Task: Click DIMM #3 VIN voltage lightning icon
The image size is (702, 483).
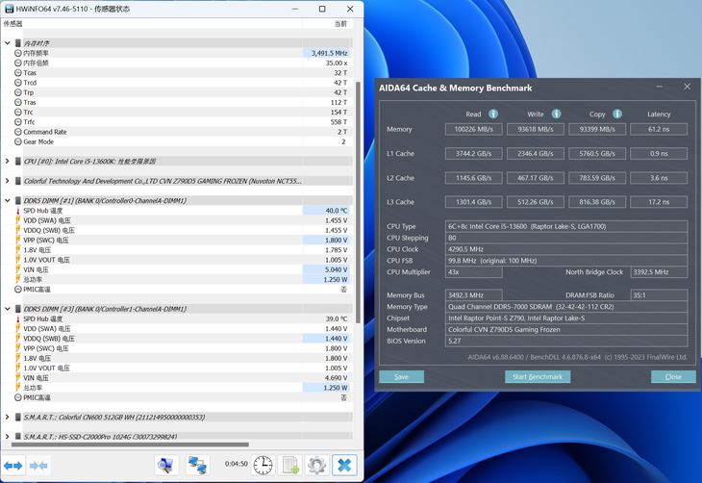Action: [18, 378]
